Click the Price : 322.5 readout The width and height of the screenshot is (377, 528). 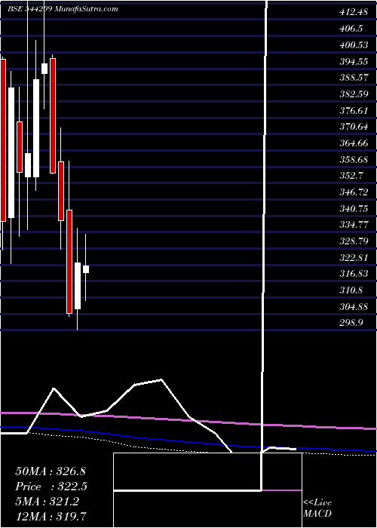(51, 487)
